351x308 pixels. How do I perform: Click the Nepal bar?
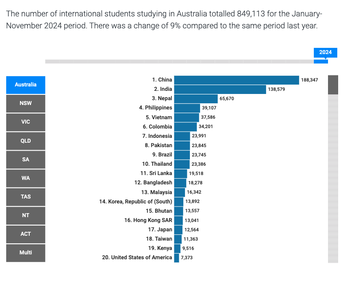point(196,98)
